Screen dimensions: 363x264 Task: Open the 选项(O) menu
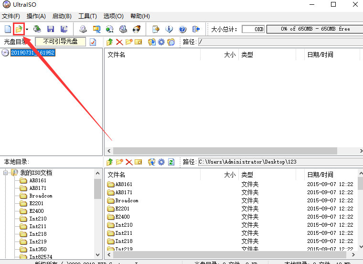114,16
